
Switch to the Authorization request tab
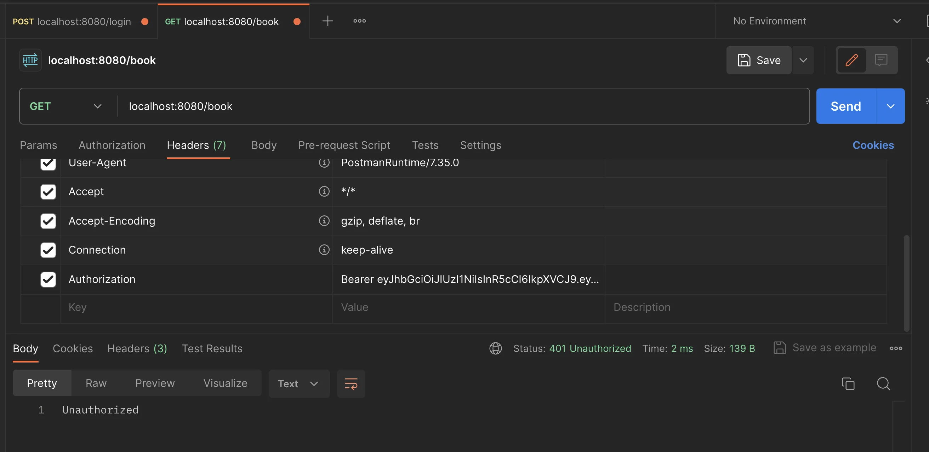click(x=112, y=145)
